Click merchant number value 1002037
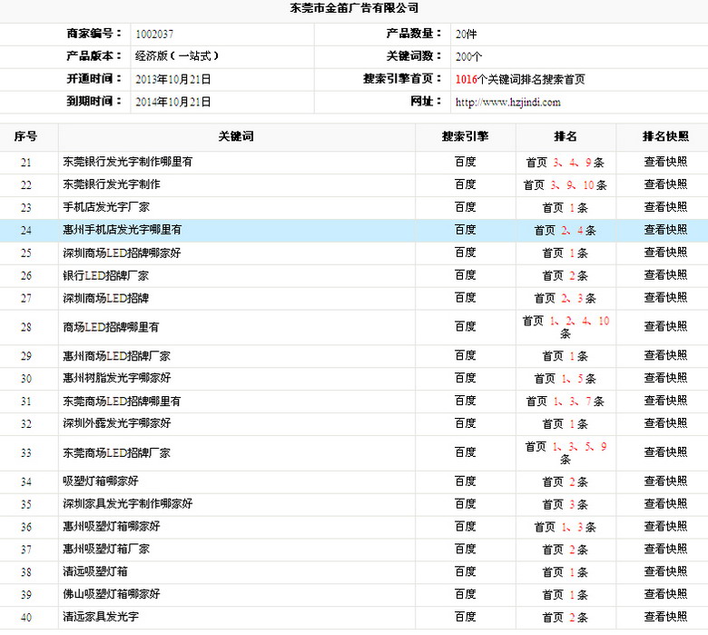The width and height of the screenshot is (708, 635). [154, 35]
